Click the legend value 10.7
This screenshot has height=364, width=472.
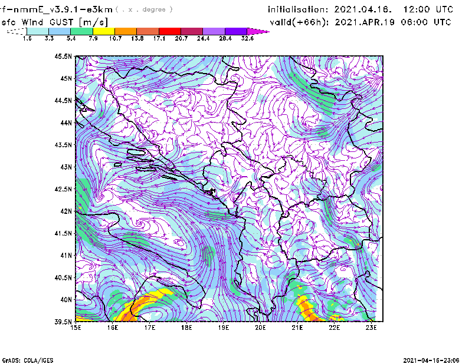click(115, 38)
